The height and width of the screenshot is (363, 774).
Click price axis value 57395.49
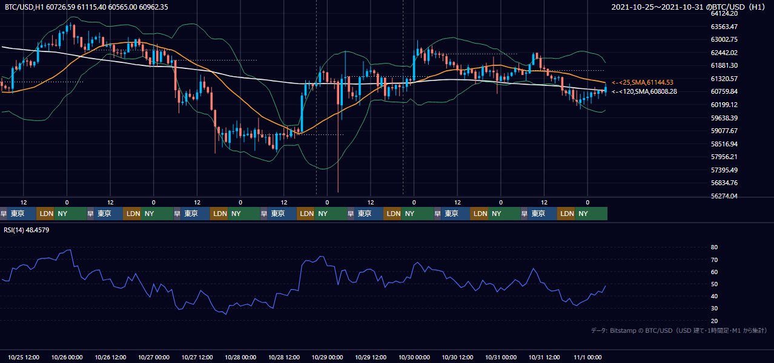tap(724, 170)
